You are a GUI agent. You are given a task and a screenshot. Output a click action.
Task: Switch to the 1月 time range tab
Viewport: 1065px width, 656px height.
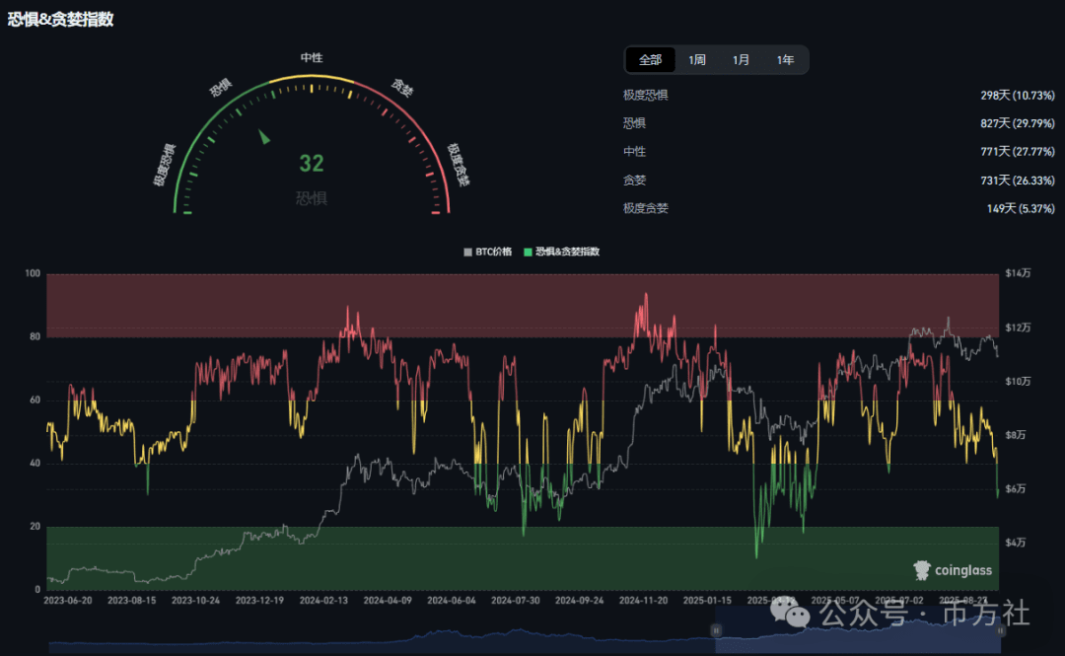(741, 60)
